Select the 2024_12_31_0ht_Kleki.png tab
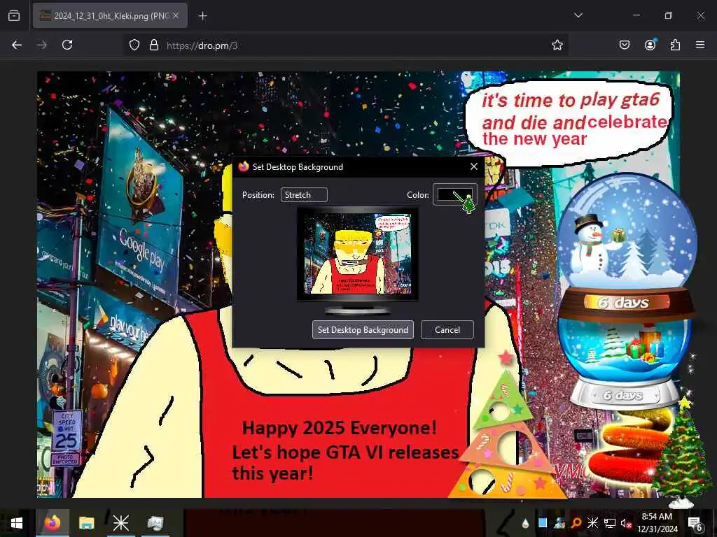Viewport: 717px width, 537px height. [x=110, y=15]
